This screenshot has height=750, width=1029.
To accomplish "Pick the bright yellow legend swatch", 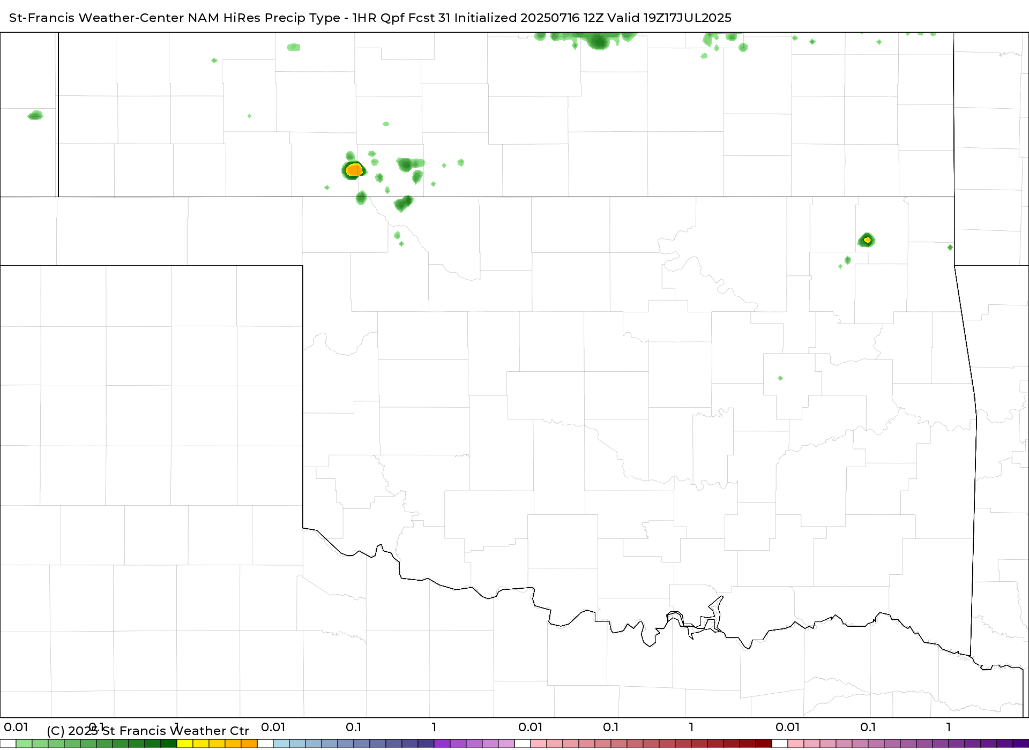I will 185,744.
